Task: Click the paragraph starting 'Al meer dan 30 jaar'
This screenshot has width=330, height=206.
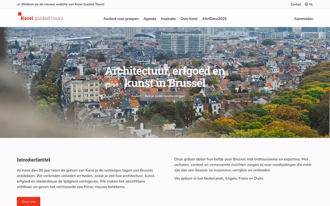Action: [86, 178]
